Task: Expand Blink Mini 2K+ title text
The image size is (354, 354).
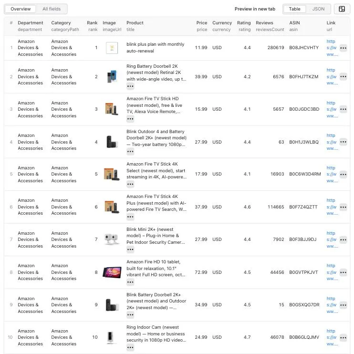Action: (x=130, y=250)
